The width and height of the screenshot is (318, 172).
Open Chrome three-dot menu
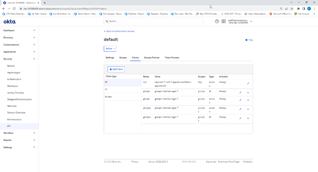314,9
